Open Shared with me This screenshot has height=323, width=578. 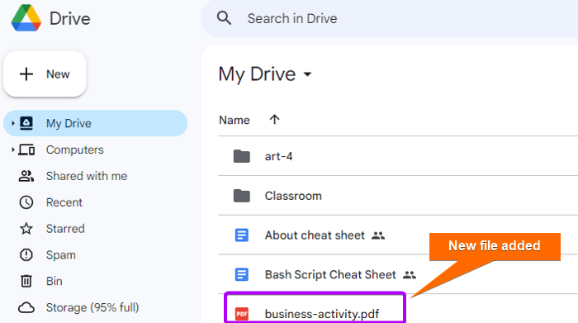(87, 176)
